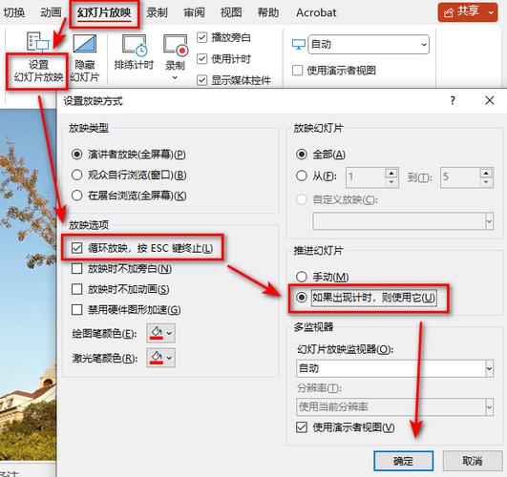Image resolution: width=507 pixels, height=477 pixels.
Task: Open the 分辨率 resolution dropdown
Action: [394, 406]
